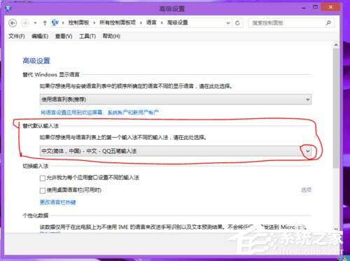Click the vertical scrollbar thumb
350x261 pixels.
pyautogui.click(x=336, y=108)
